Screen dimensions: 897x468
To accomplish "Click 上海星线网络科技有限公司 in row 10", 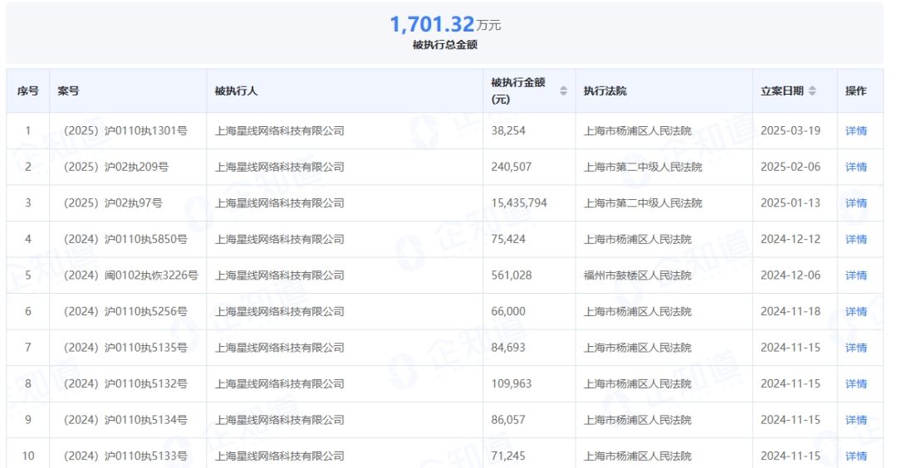I will pos(280,456).
